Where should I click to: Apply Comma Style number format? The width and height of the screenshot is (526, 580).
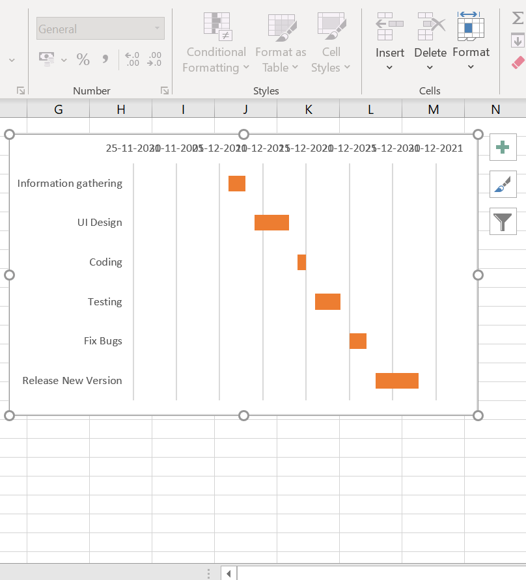tap(105, 60)
